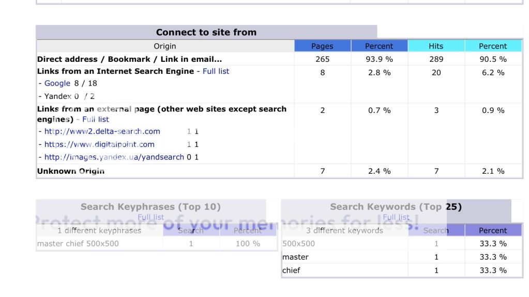Select the Direct address / Bookmark row
This screenshot has height=297, width=529.
tap(129, 59)
